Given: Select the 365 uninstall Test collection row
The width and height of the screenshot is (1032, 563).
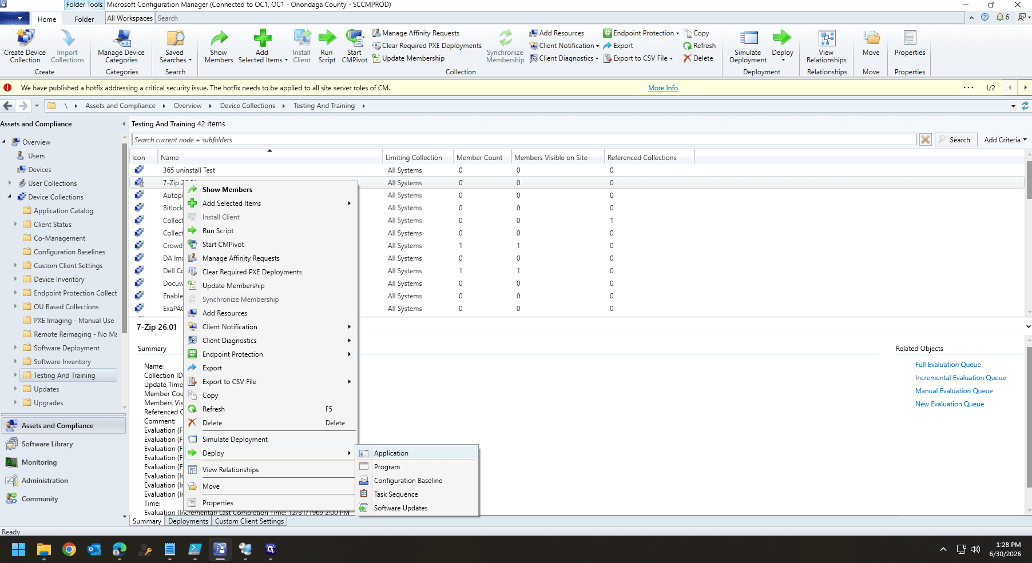Looking at the screenshot, I should coord(577,170).
